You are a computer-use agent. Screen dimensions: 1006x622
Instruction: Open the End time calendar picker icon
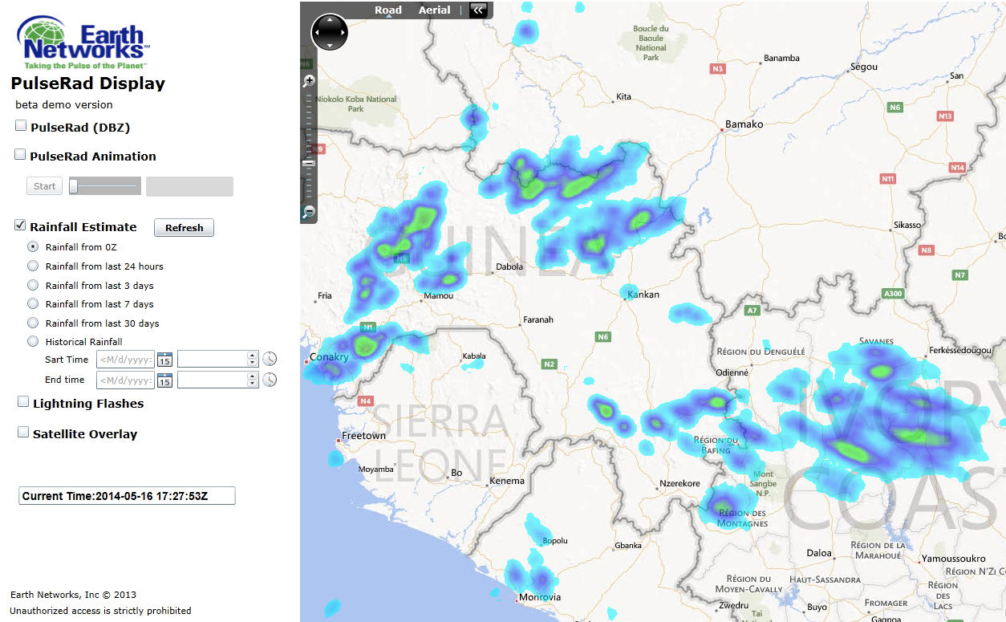164,380
